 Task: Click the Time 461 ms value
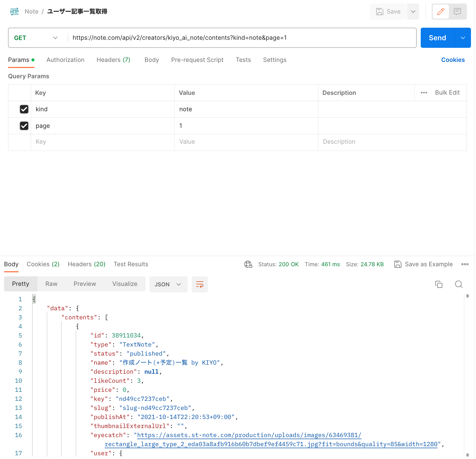tap(330, 264)
